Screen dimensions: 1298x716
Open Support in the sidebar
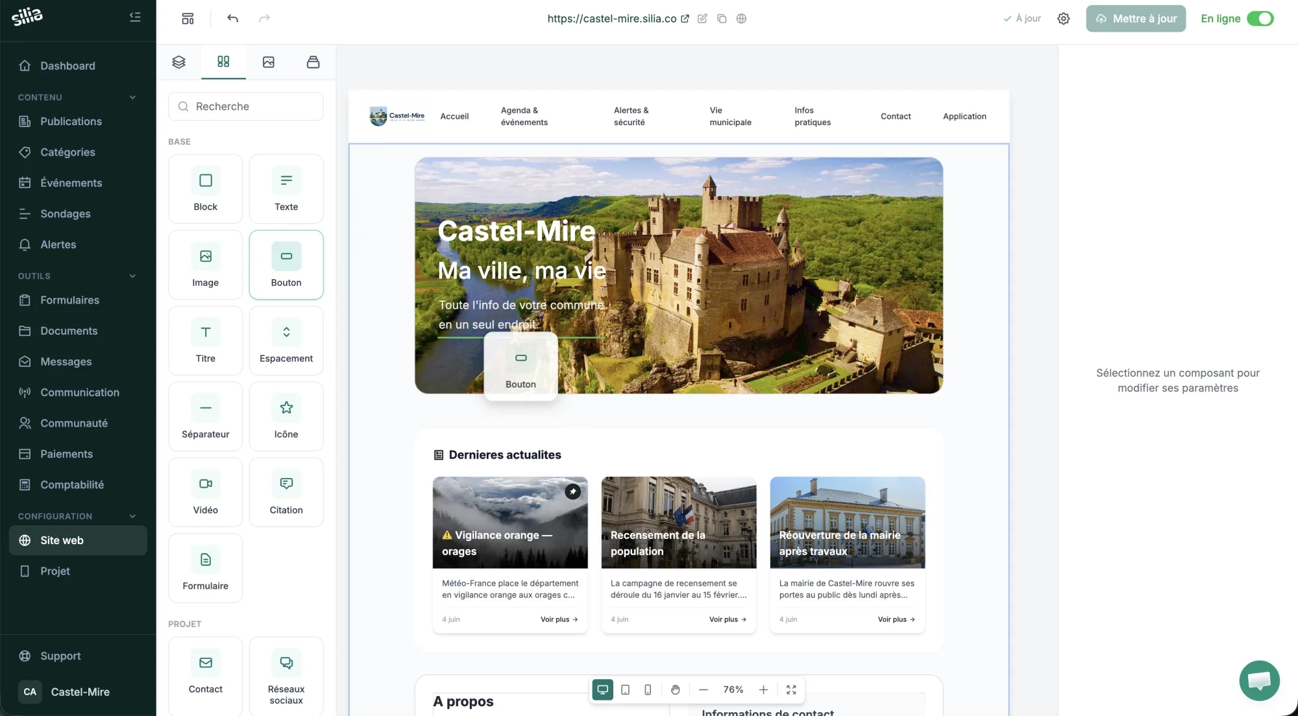(x=78, y=656)
